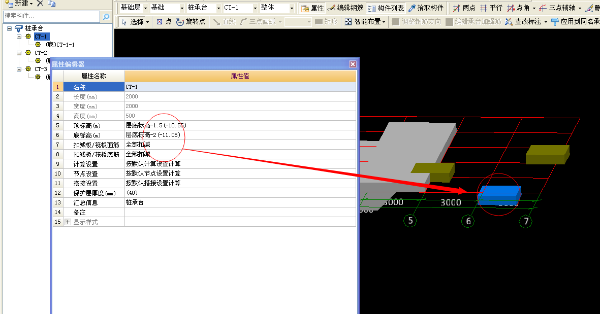
Task: Open the 新建 new component dropdown
Action: (31, 4)
